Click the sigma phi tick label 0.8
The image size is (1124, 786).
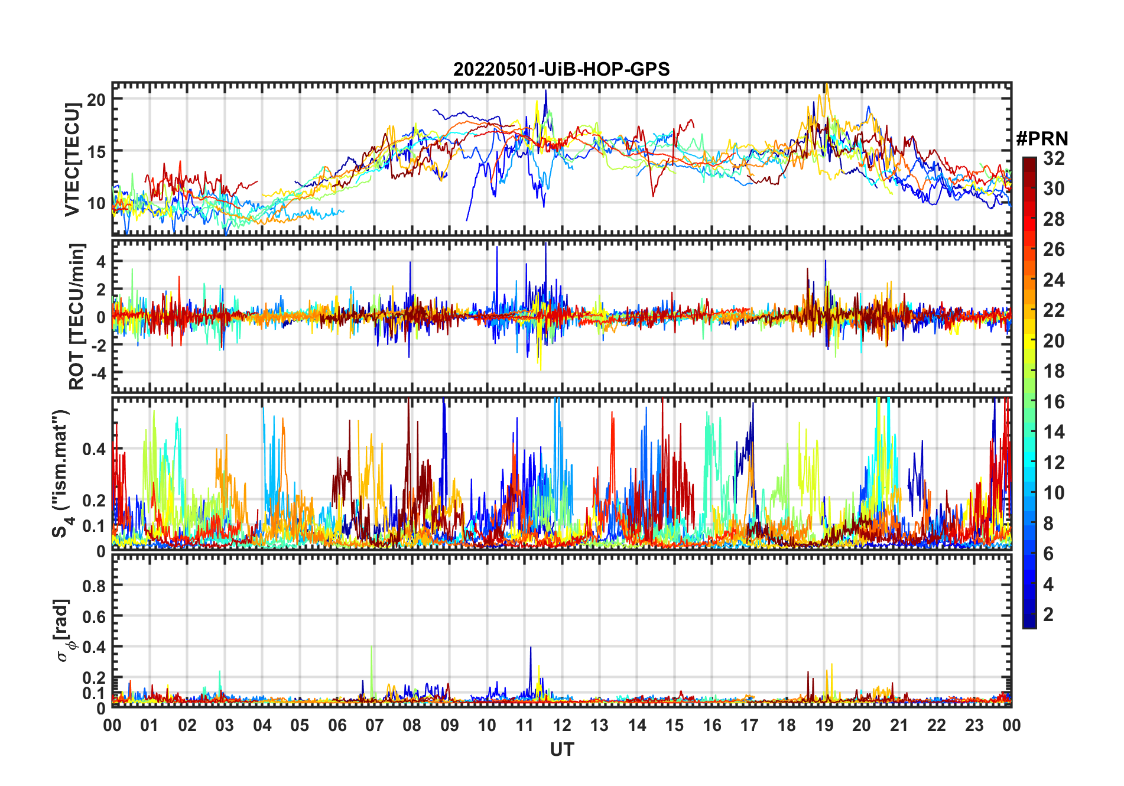[94, 586]
